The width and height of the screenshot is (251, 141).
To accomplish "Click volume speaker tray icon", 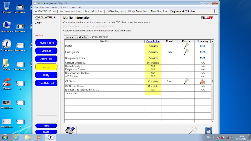I will tap(231, 138).
